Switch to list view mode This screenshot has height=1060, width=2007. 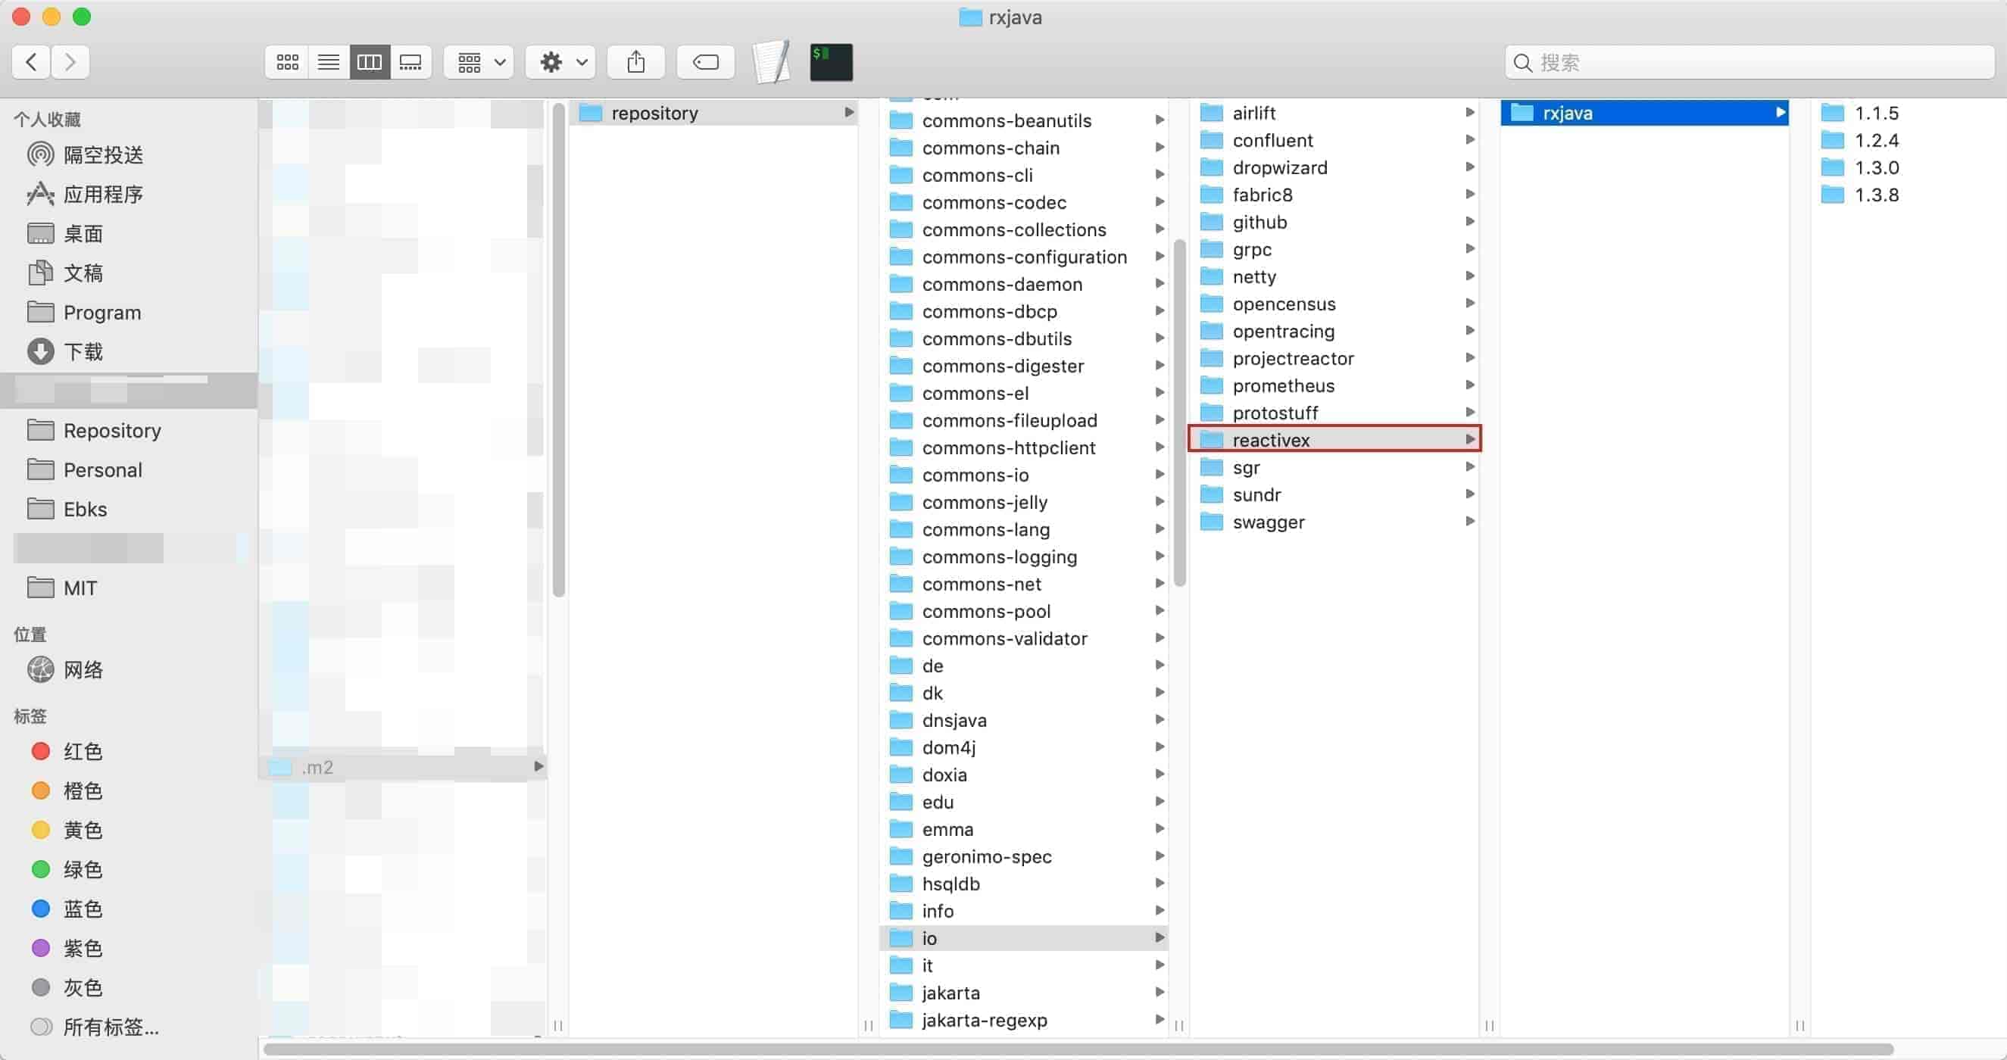(328, 62)
